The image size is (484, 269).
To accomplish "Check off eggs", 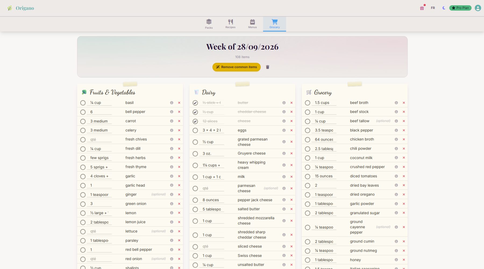I will [x=195, y=130].
